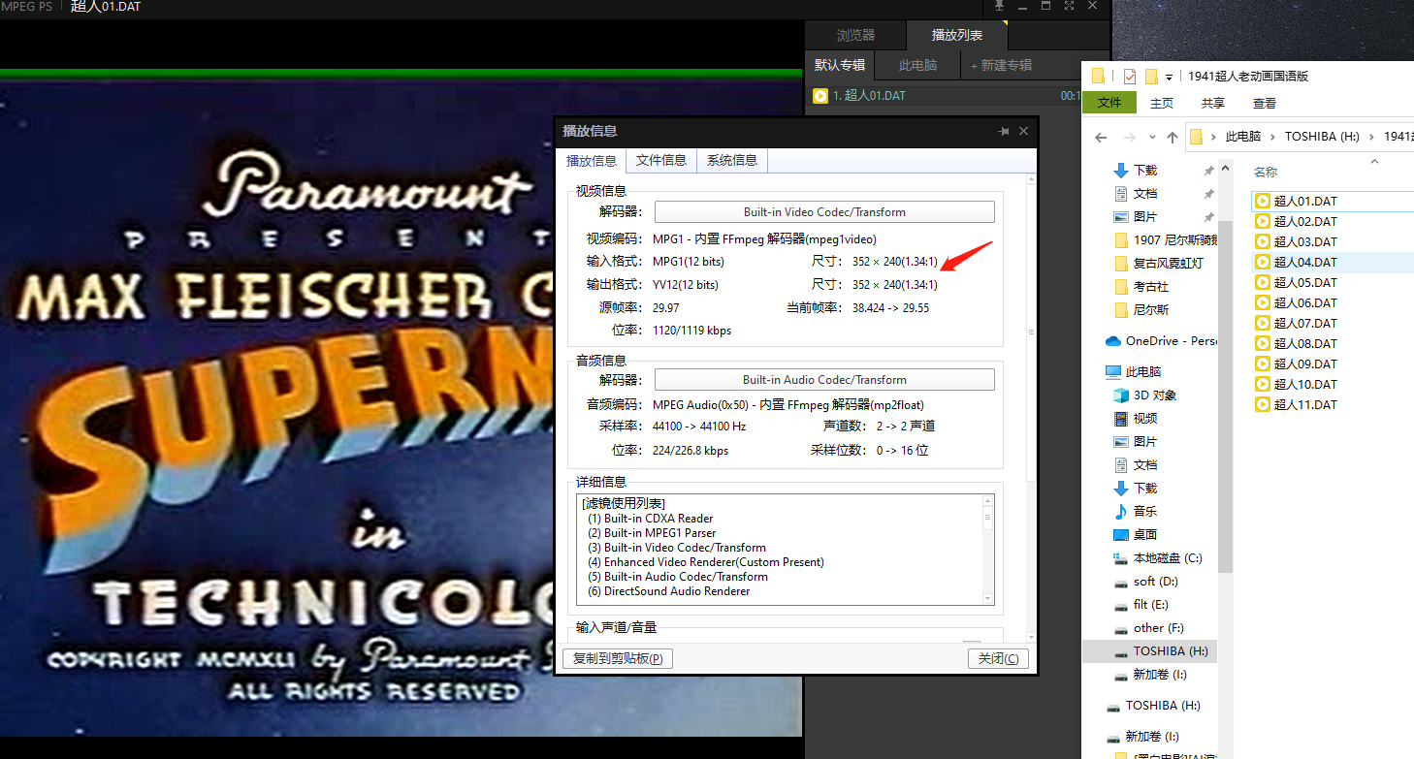Select filter row (4) Enhanced Video Renderer(Custom Present)
Screen dimensions: 1414x759
click(x=706, y=562)
